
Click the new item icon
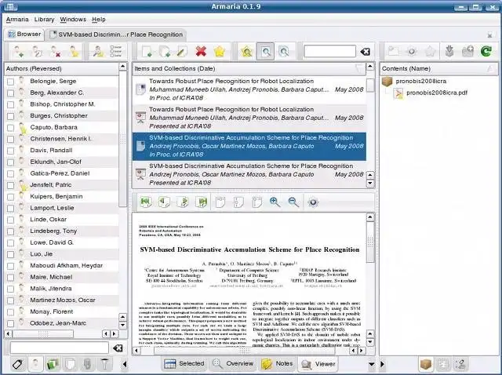tap(147, 51)
